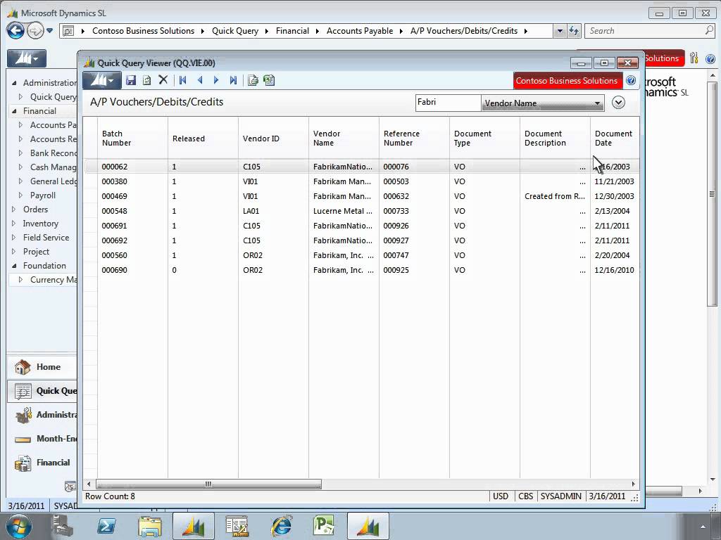Click the help icon in main window header
Image resolution: width=721 pixels, height=540 pixels.
pyautogui.click(x=710, y=59)
